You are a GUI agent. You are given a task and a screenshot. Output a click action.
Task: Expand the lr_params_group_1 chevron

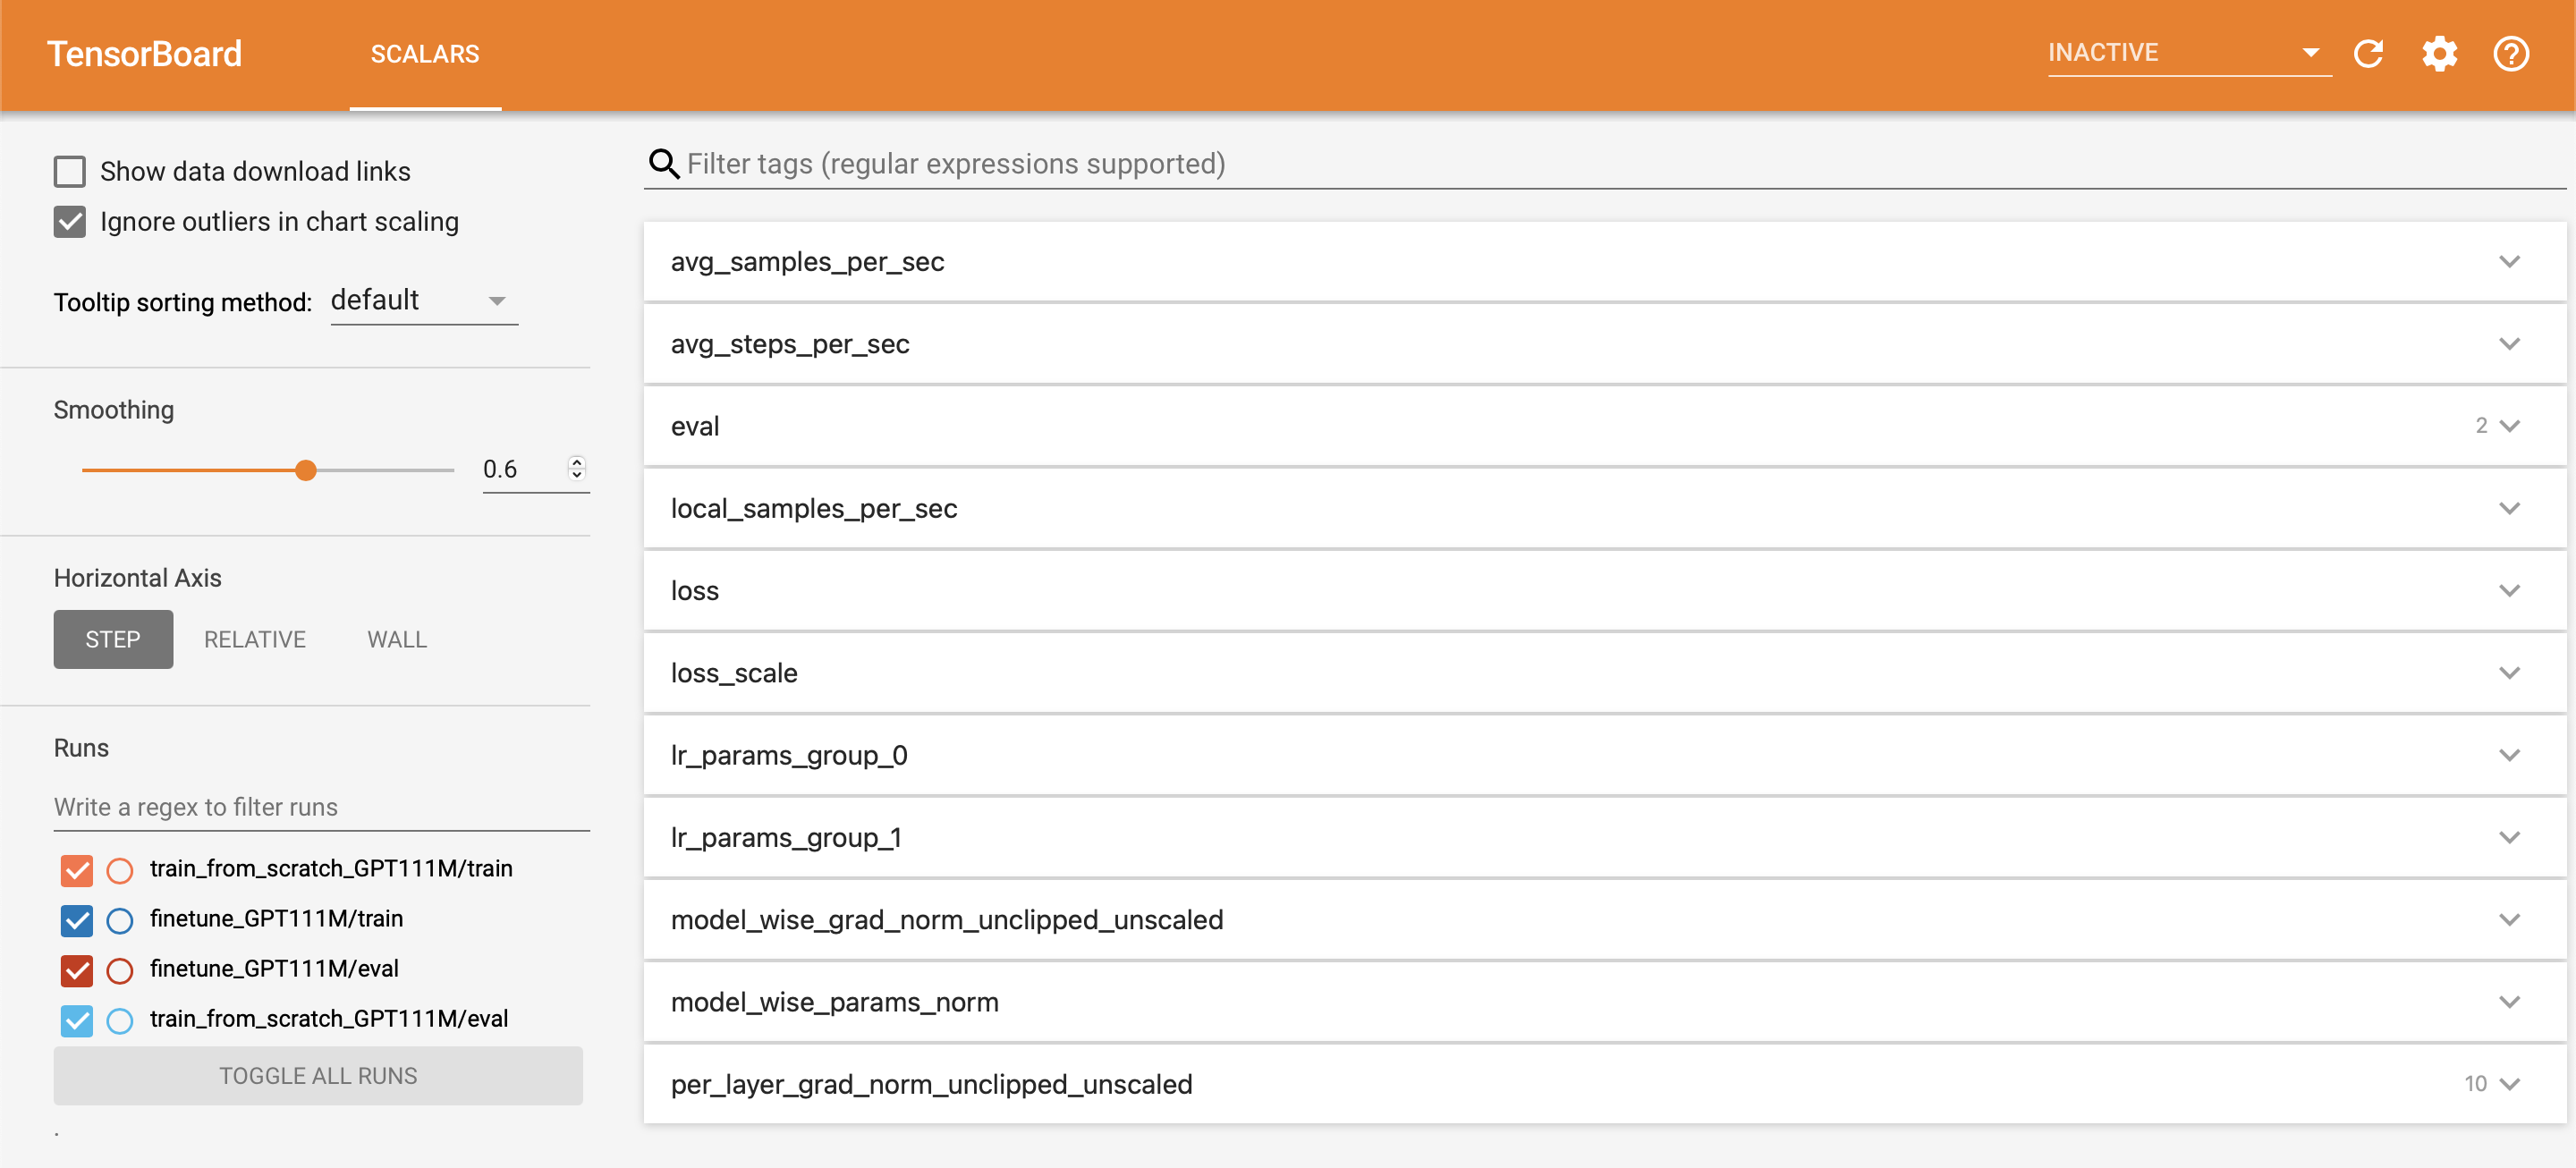(2510, 837)
